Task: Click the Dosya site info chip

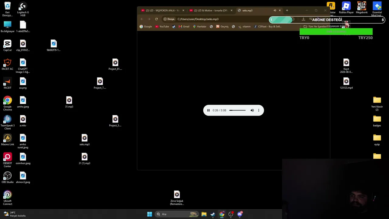Action: click(x=169, y=19)
